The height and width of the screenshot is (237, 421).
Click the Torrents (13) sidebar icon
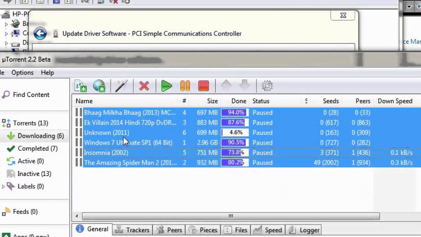[6, 123]
